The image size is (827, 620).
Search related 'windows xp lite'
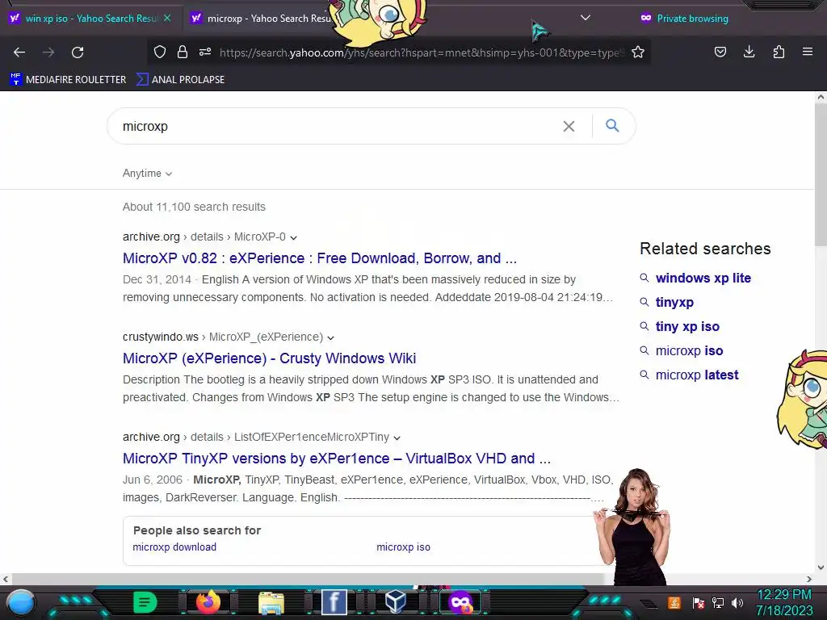coord(703,278)
